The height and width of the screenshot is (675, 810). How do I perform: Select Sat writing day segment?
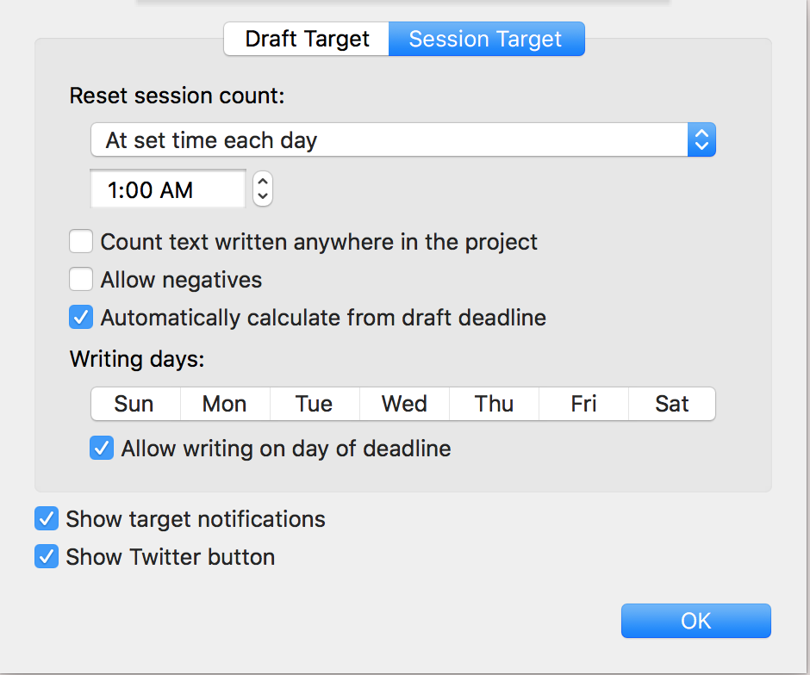(x=672, y=404)
